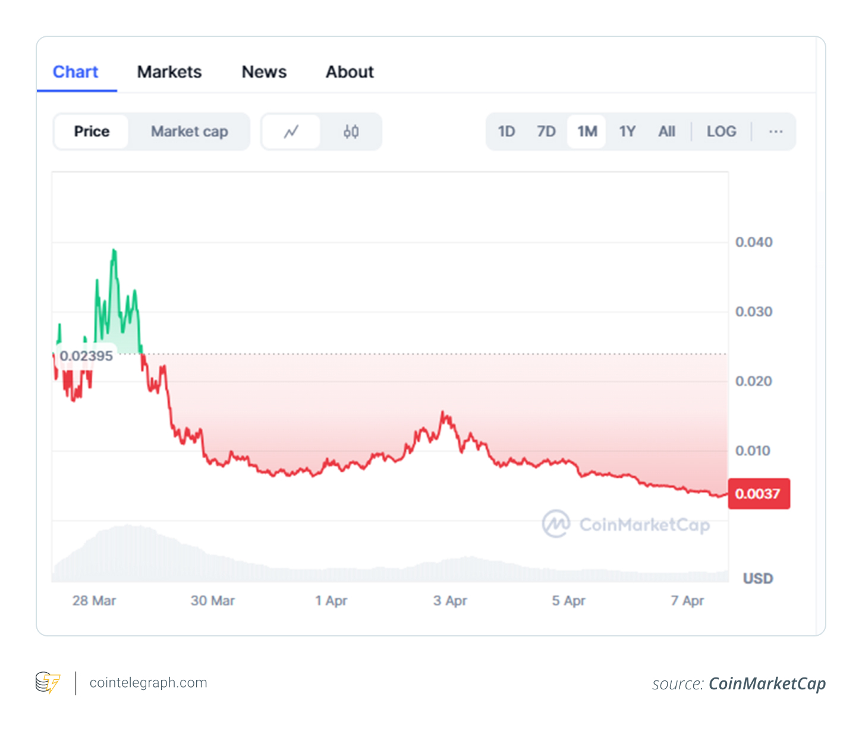
Task: Enable LOG scale on chart
Action: (x=721, y=131)
